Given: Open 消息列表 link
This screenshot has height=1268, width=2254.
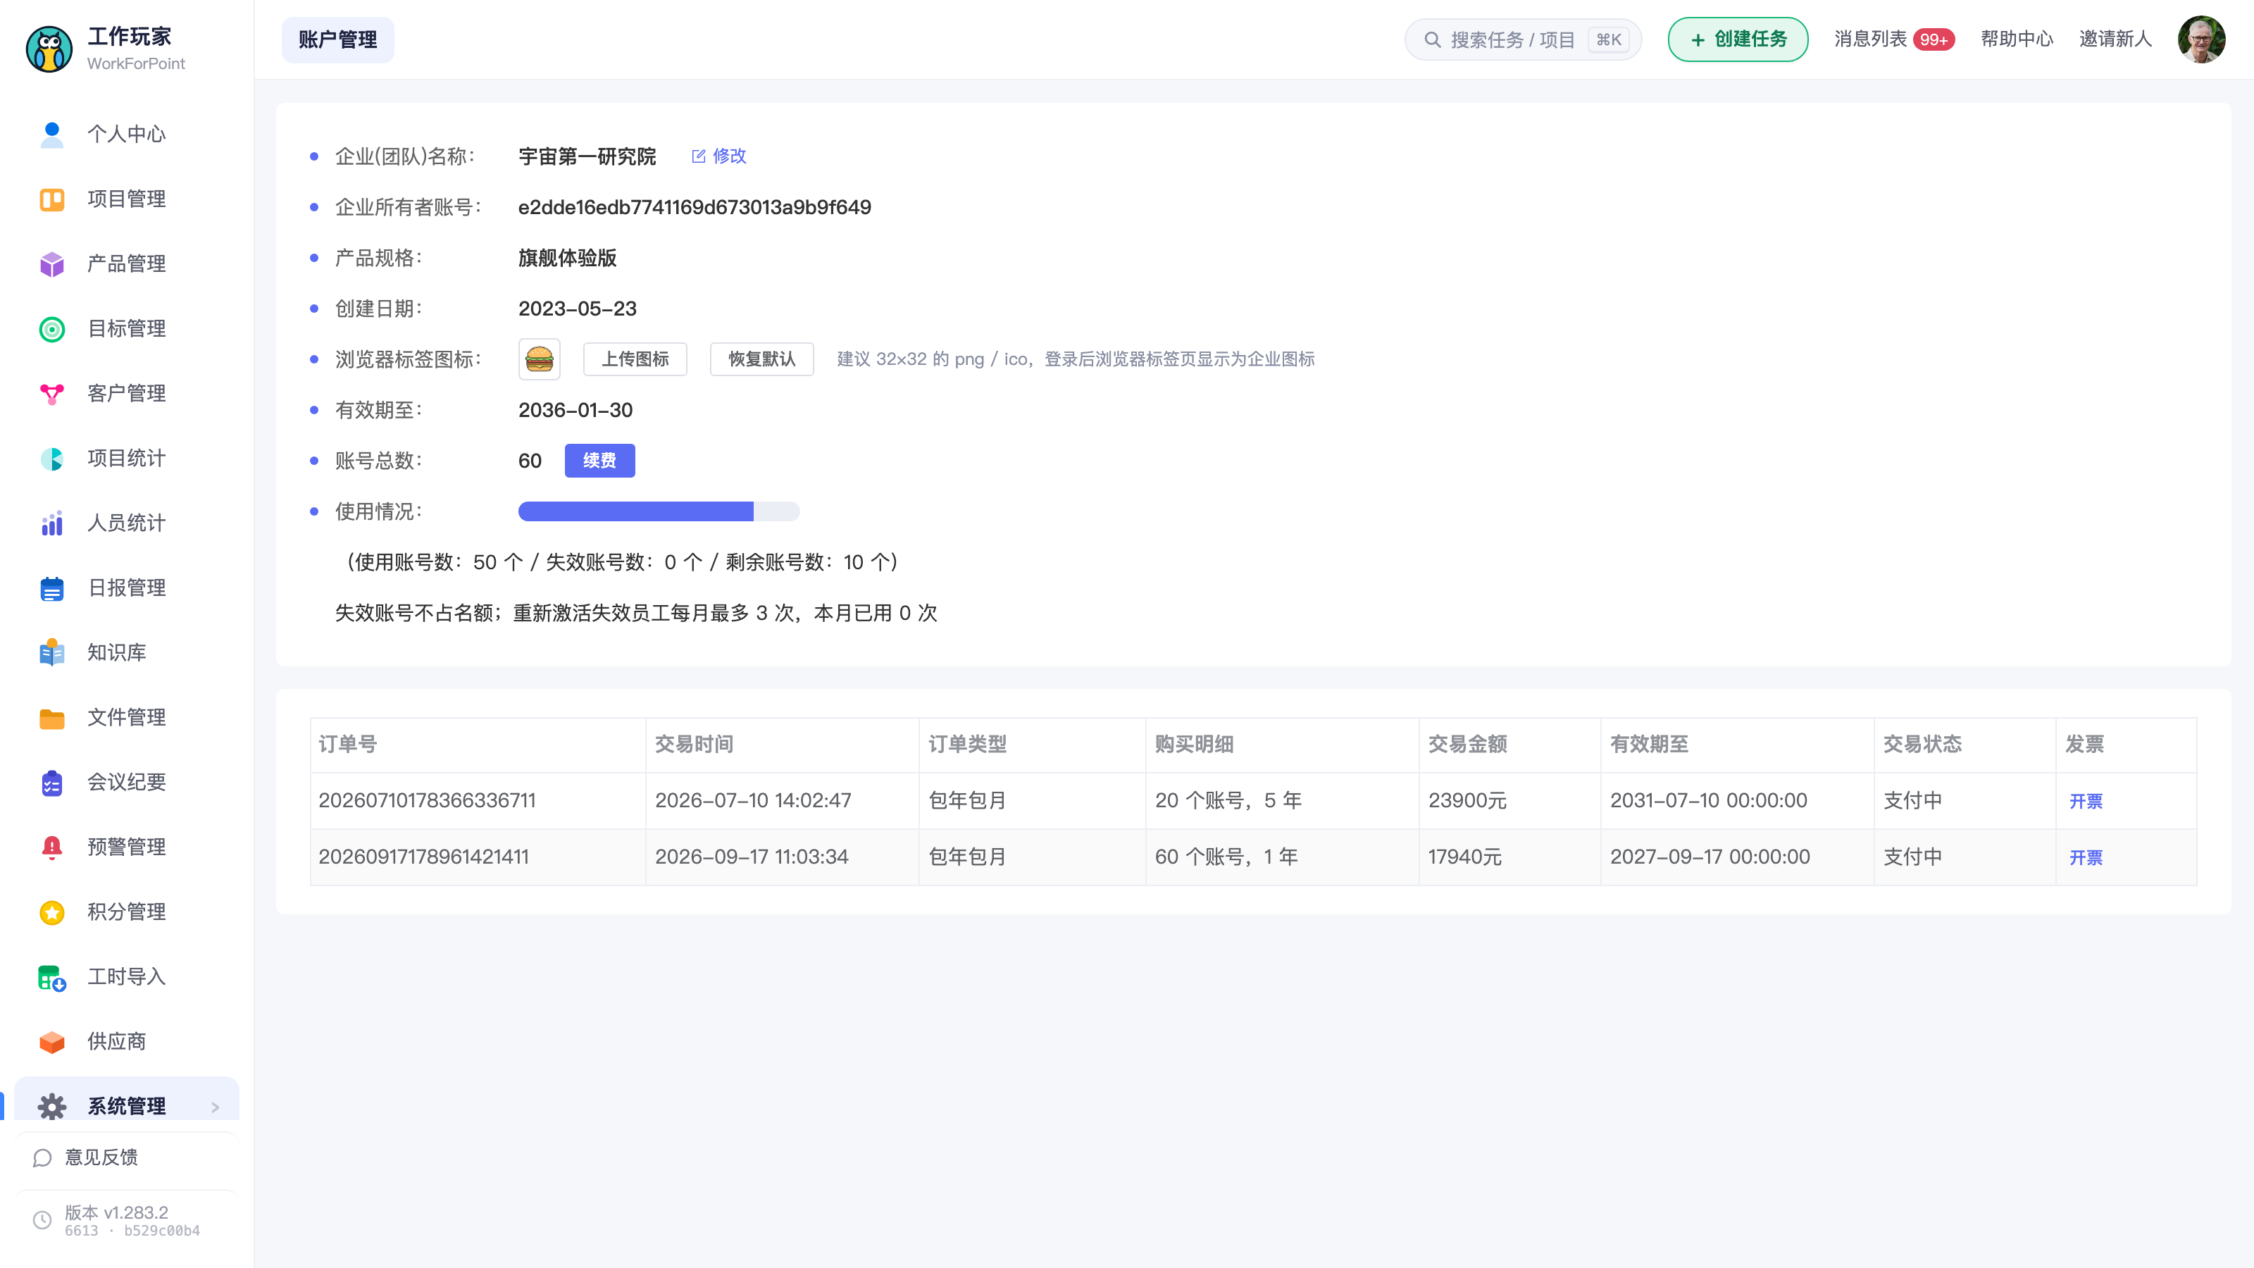Looking at the screenshot, I should 1871,39.
